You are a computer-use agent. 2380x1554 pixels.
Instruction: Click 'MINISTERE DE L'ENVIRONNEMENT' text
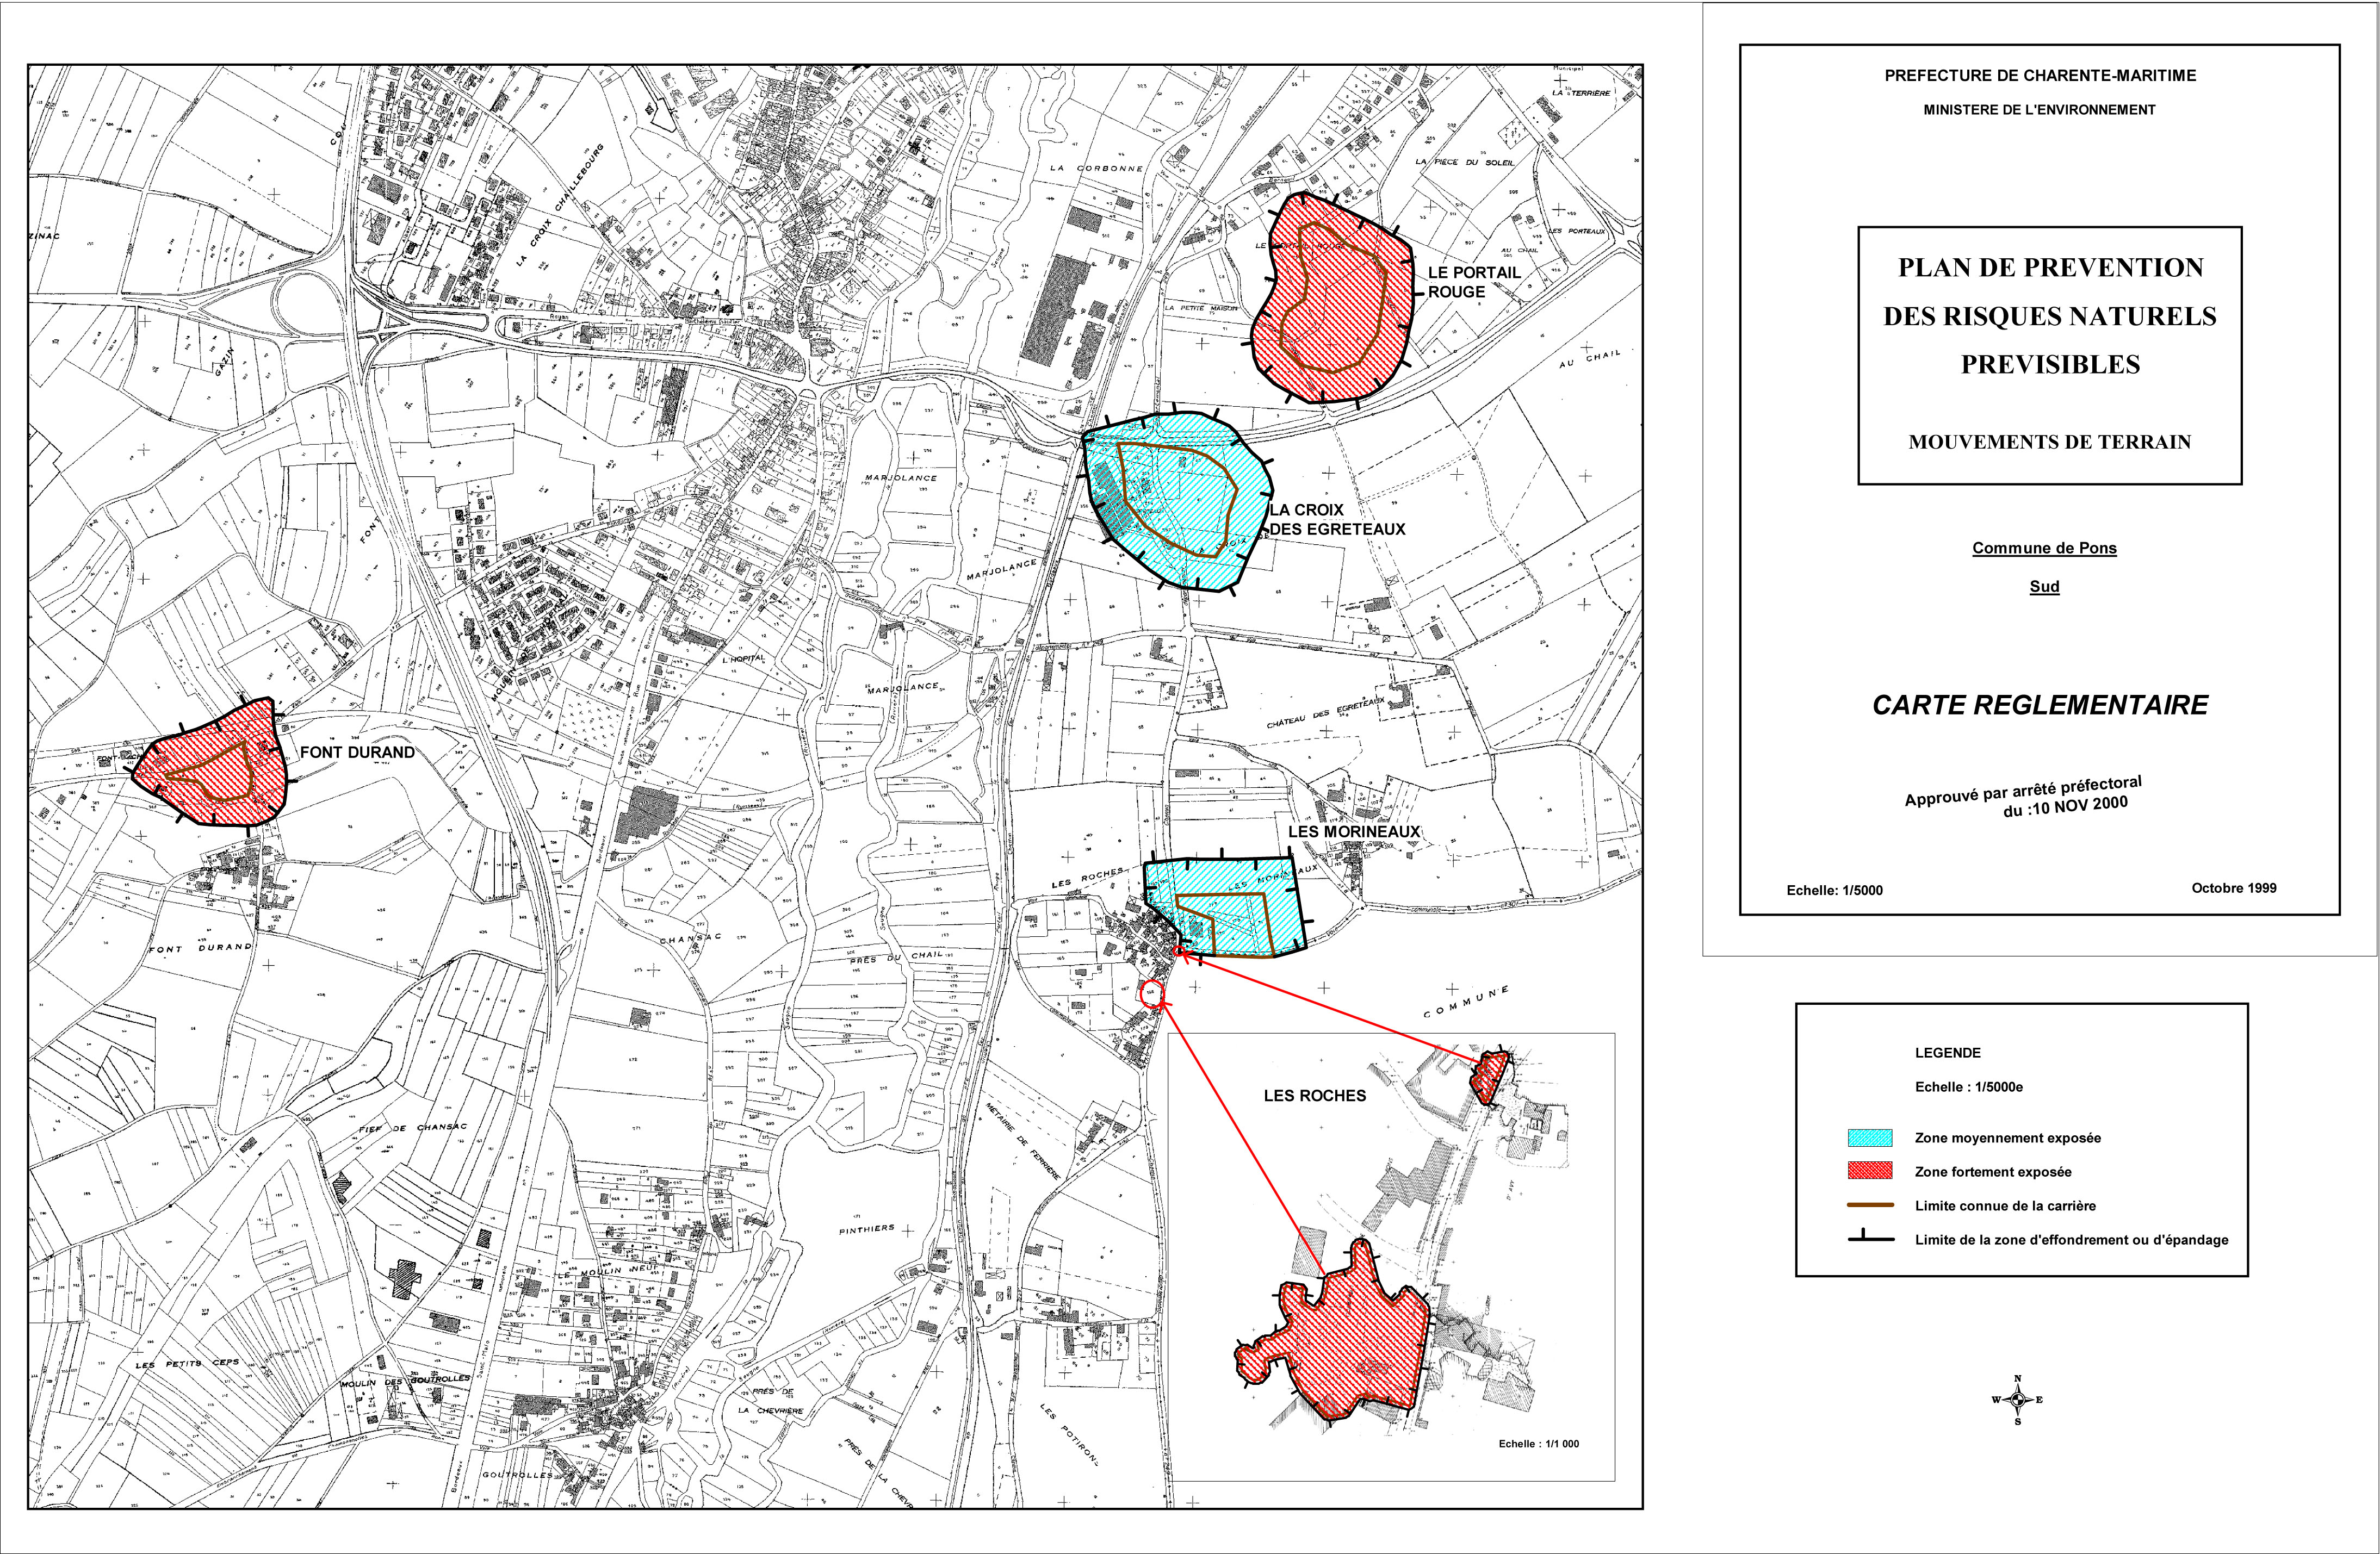coord(2039,110)
